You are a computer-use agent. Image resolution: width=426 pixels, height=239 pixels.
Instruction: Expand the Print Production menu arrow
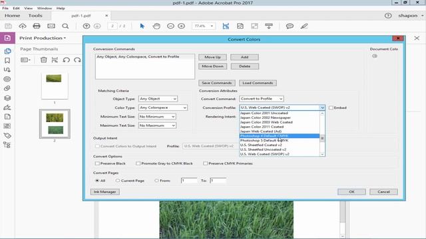tap(65, 39)
